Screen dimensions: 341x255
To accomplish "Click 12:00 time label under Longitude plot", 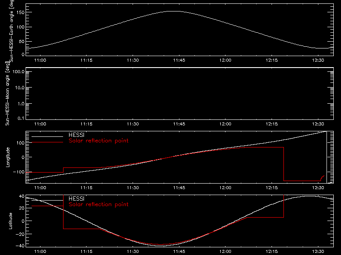I will click(x=225, y=188).
